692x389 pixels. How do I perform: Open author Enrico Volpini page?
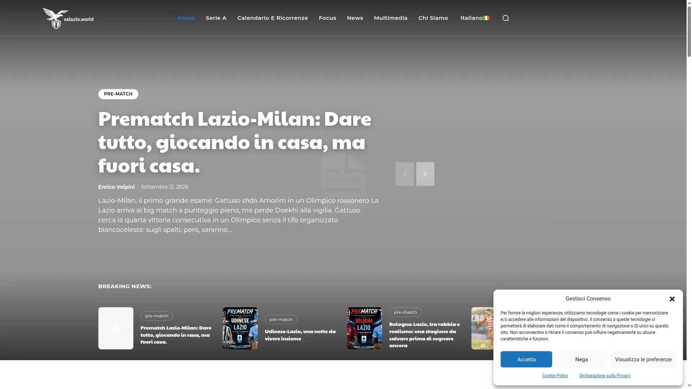[x=116, y=187]
